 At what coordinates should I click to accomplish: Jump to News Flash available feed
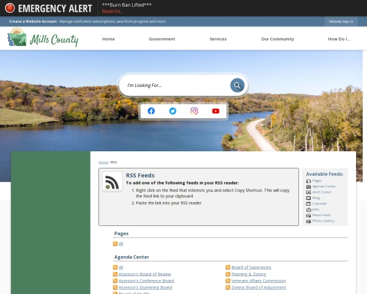[321, 215]
